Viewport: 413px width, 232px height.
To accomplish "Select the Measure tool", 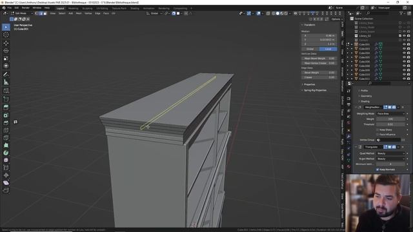I will (6, 82).
